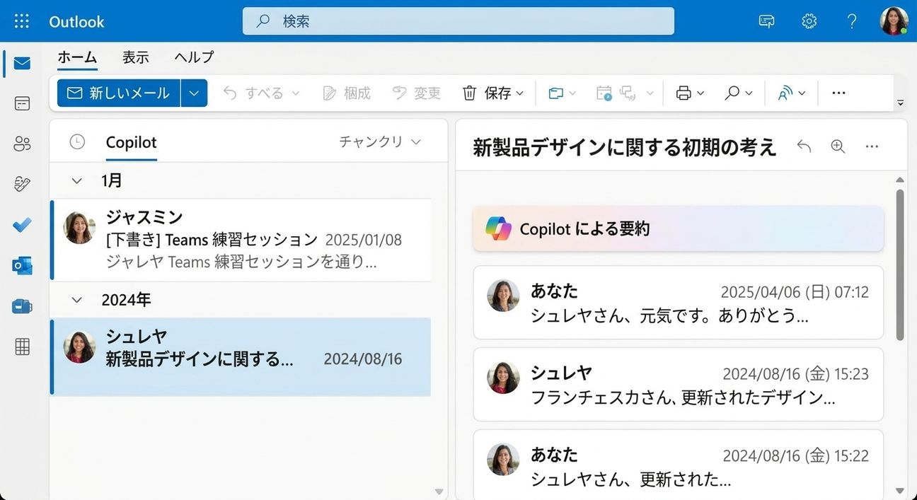Click the Print icon in toolbar
This screenshot has width=917, height=500.
[684, 93]
